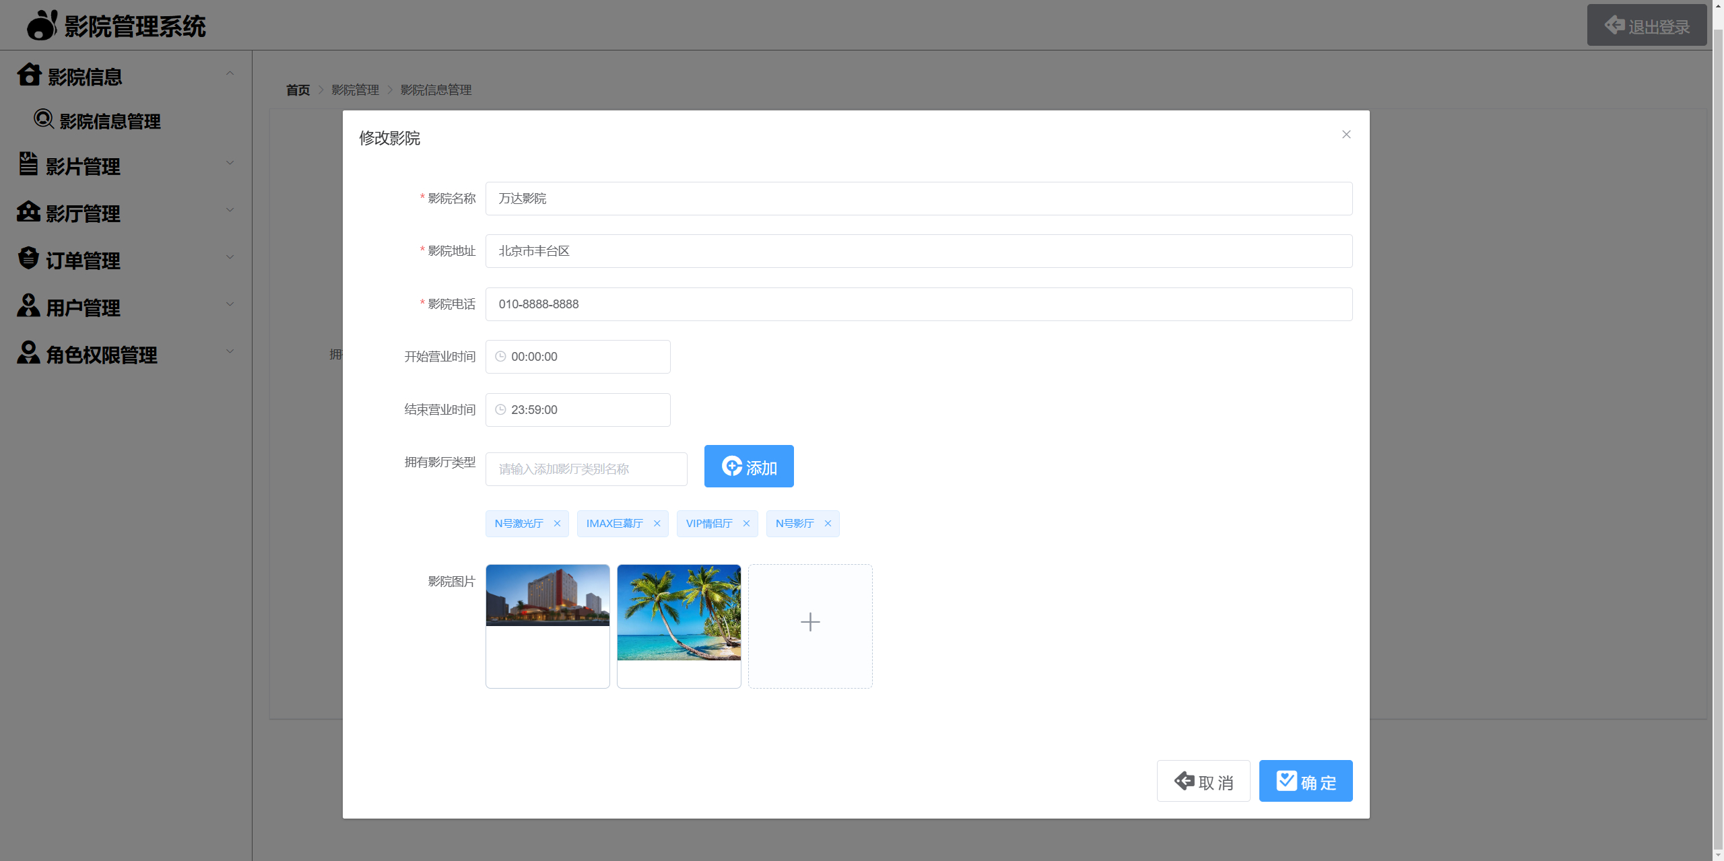The image size is (1724, 861).
Task: Click the house icon beside 影院信息
Action: [x=30, y=75]
